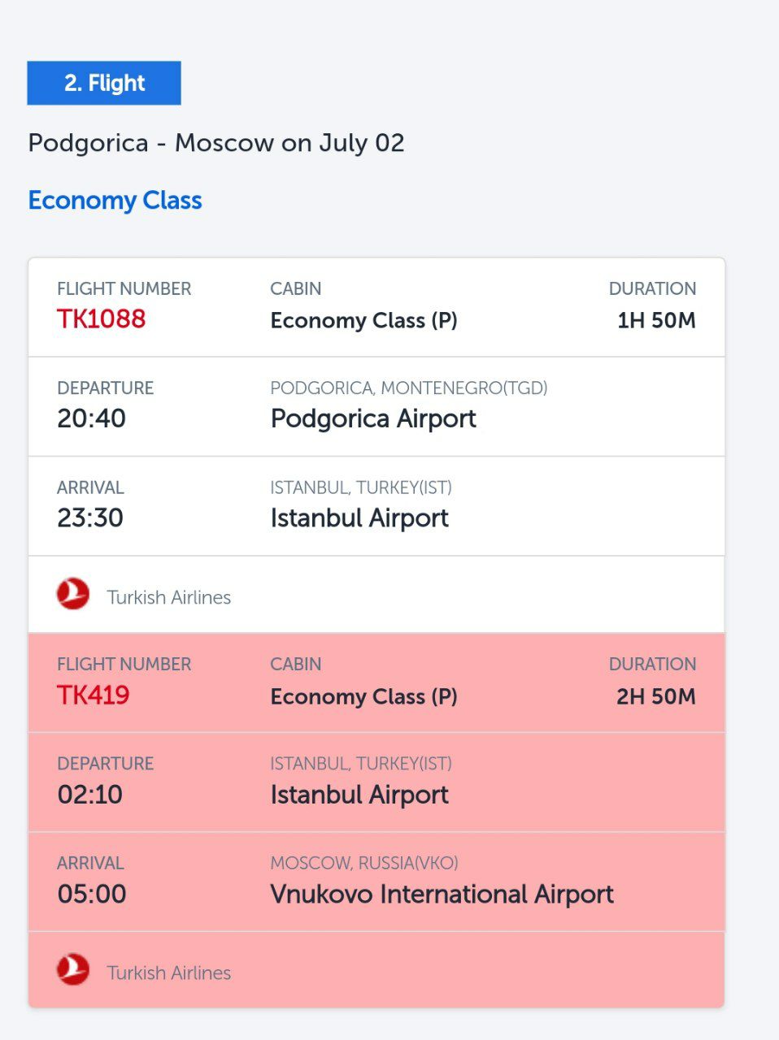Click the Turkish Airlines logo for TK1088
Viewport: 779px width, 1040px height.
coord(73,594)
